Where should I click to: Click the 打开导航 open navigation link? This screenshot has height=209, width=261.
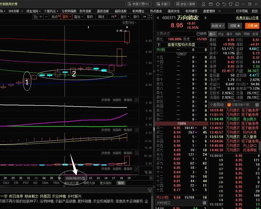click(x=242, y=11)
